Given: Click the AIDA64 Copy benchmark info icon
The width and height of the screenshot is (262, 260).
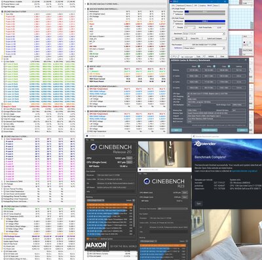Looking at the screenshot, I should click(x=229, y=66).
